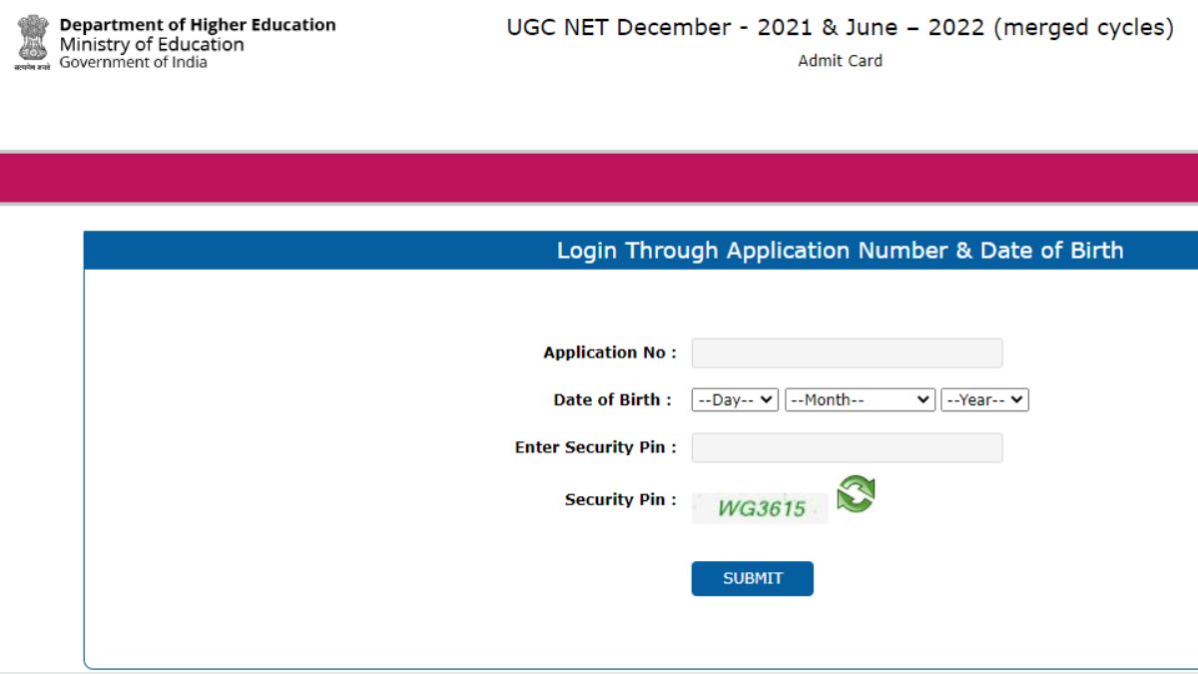The image size is (1198, 674).
Task: Open the Day dropdown for date of birth
Action: click(735, 400)
